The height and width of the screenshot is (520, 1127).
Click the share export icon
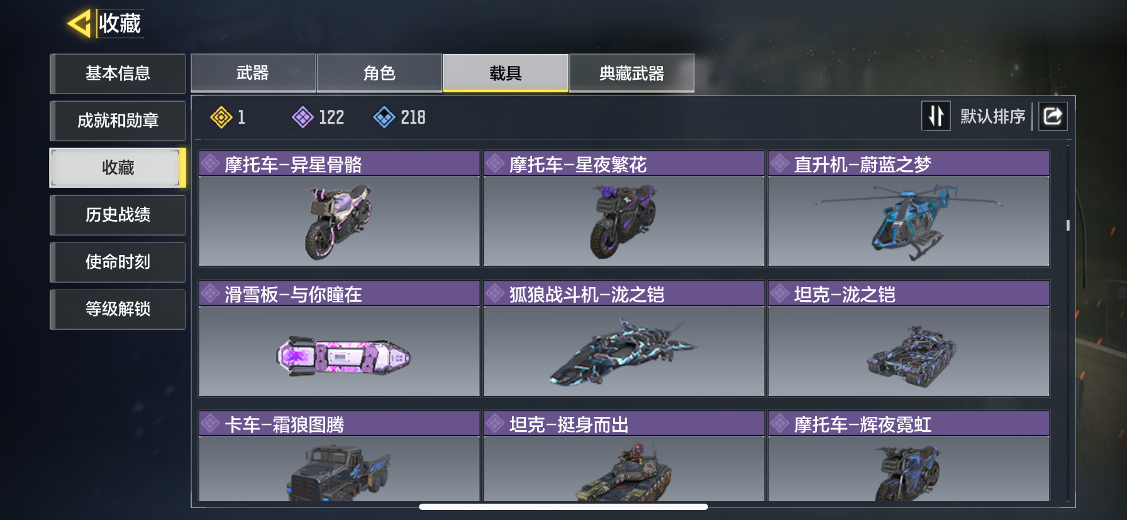pos(1053,116)
